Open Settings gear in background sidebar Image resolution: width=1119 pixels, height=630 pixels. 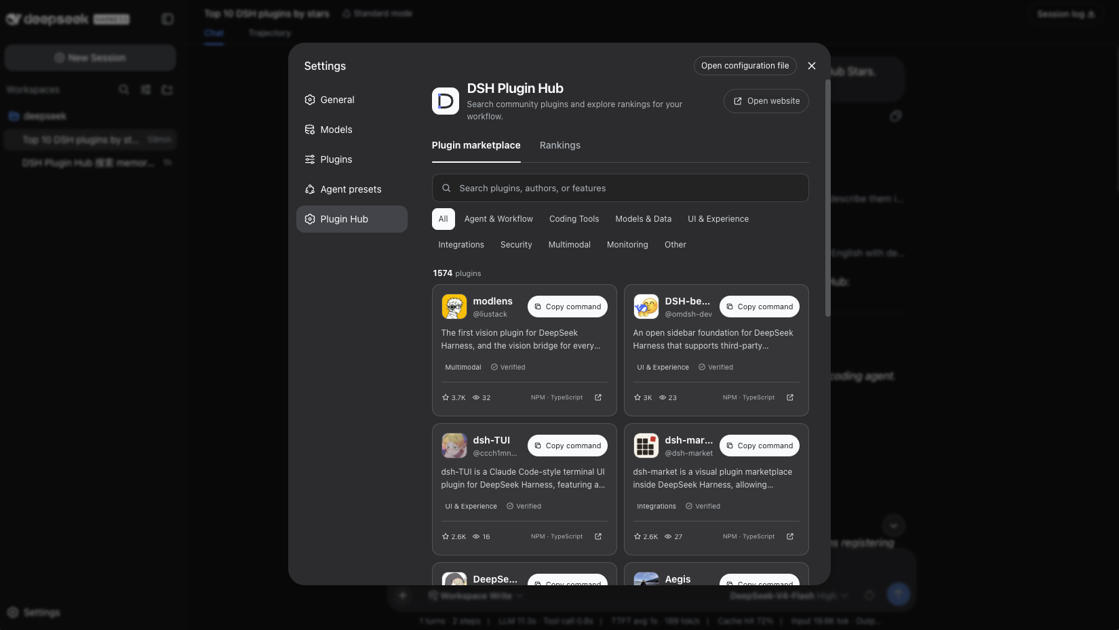pos(13,612)
